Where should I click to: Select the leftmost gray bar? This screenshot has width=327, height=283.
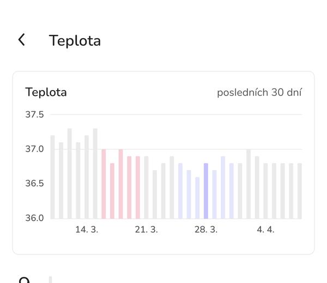tap(52, 177)
